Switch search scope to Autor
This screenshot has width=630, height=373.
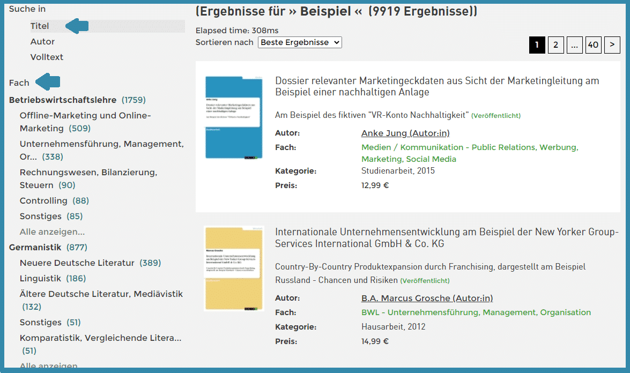(42, 41)
